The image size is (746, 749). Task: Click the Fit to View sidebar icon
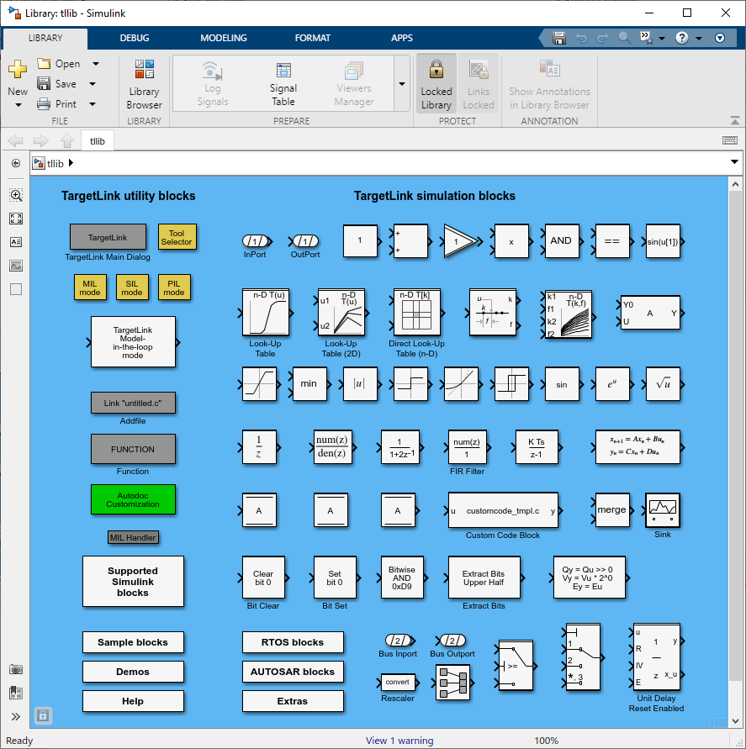[x=15, y=219]
